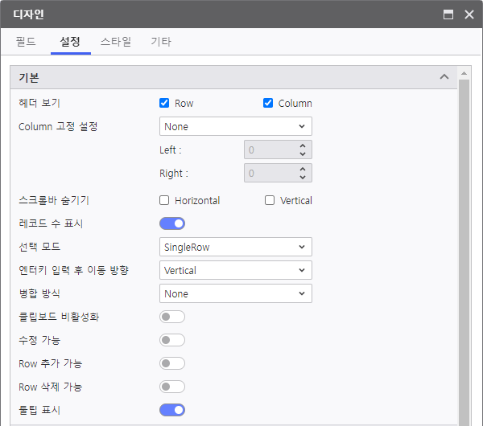
Task: Check the Vertical scrollbar hide checkbox
Action: (270, 200)
